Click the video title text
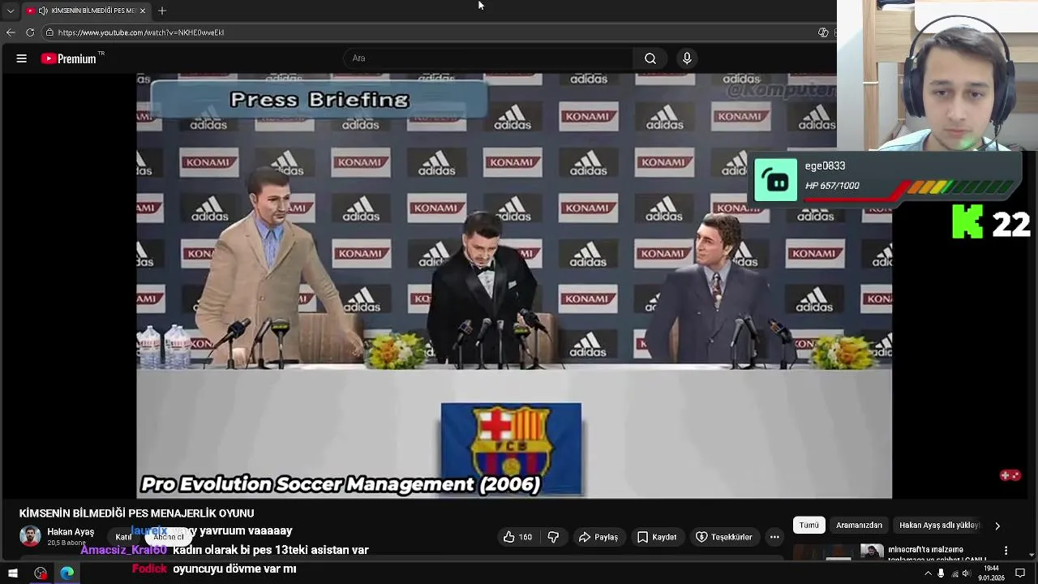This screenshot has height=584, width=1038. pos(136,513)
